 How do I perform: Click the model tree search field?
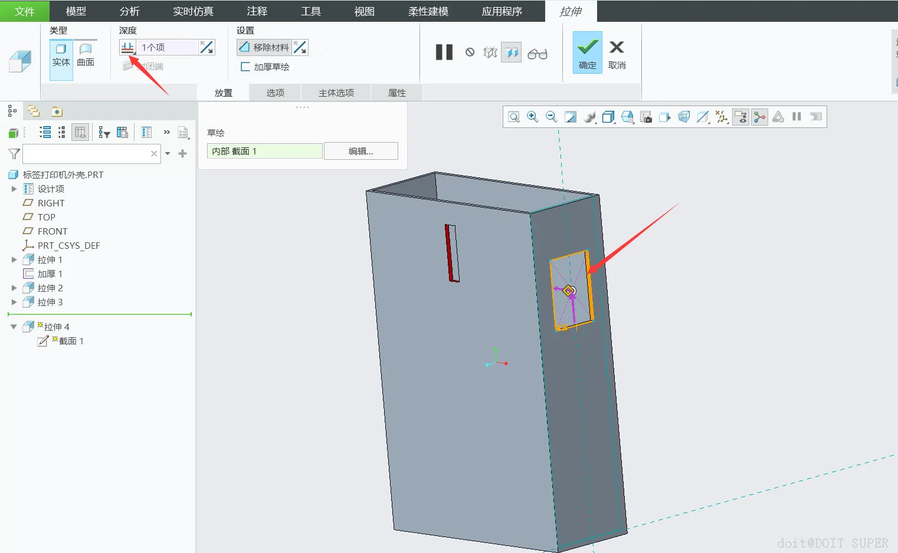86,154
